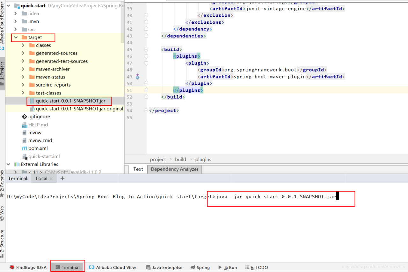408x272 pixels.
Task: Toggle code folding at the build tag
Action: point(146,49)
